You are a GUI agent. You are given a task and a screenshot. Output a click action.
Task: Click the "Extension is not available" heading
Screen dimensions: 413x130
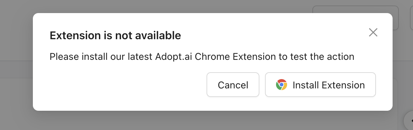coord(116,35)
